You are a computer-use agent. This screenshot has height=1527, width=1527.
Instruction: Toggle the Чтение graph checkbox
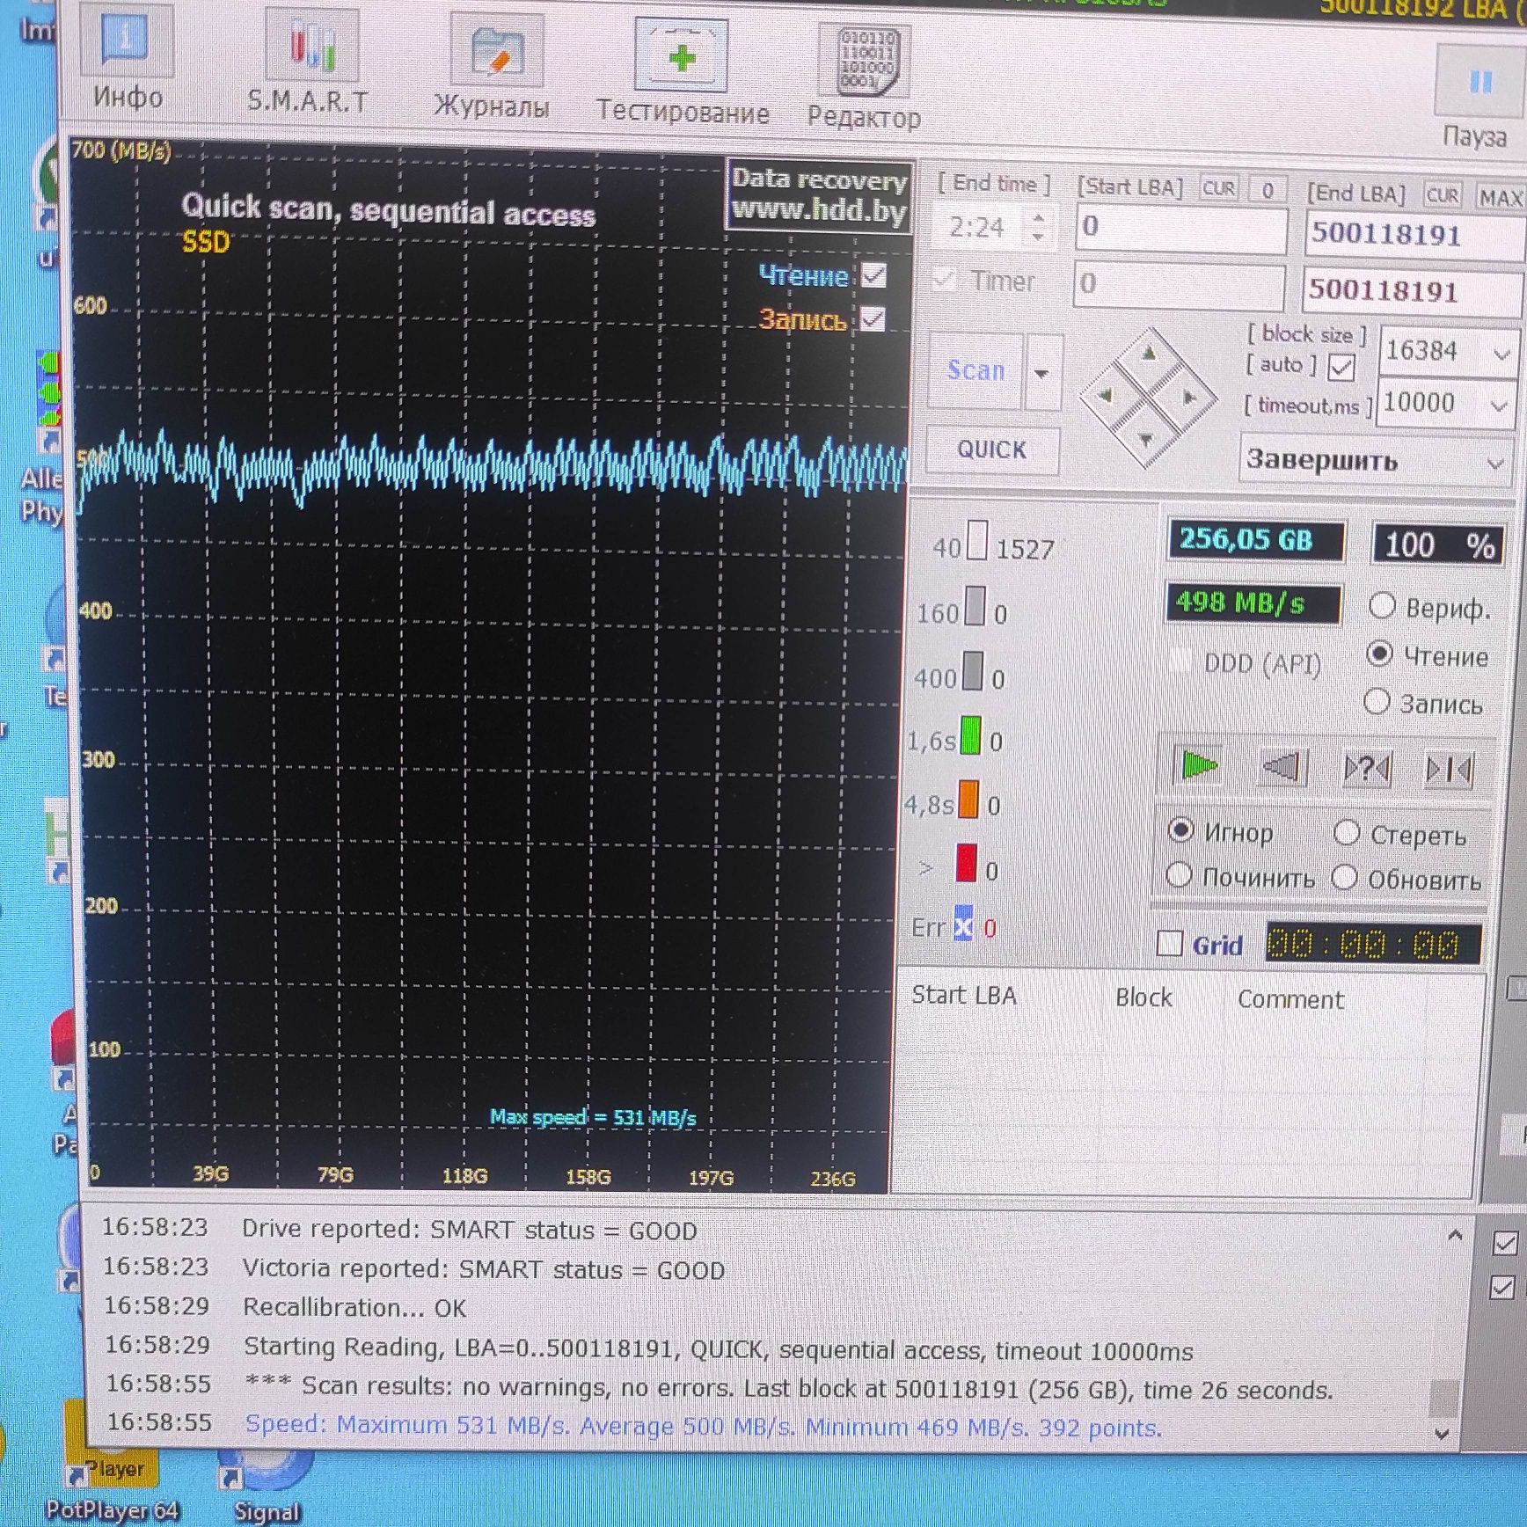[873, 276]
